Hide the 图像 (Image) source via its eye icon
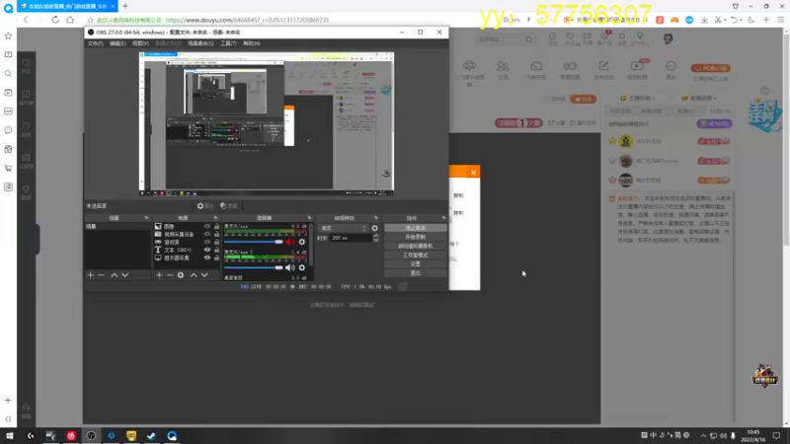This screenshot has height=444, width=790. [x=207, y=227]
